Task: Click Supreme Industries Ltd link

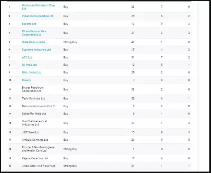Action: [x=36, y=49]
